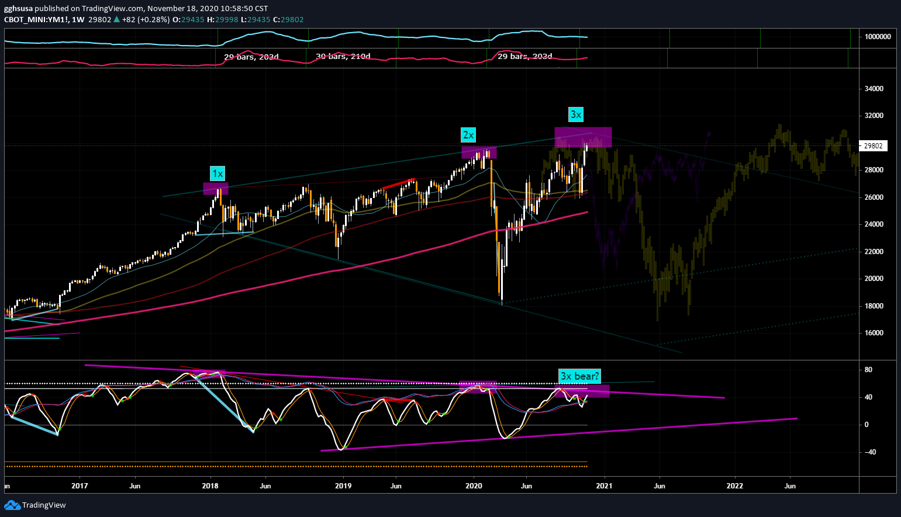Click the 2021 time axis label
The height and width of the screenshot is (517, 901).
pyautogui.click(x=604, y=485)
